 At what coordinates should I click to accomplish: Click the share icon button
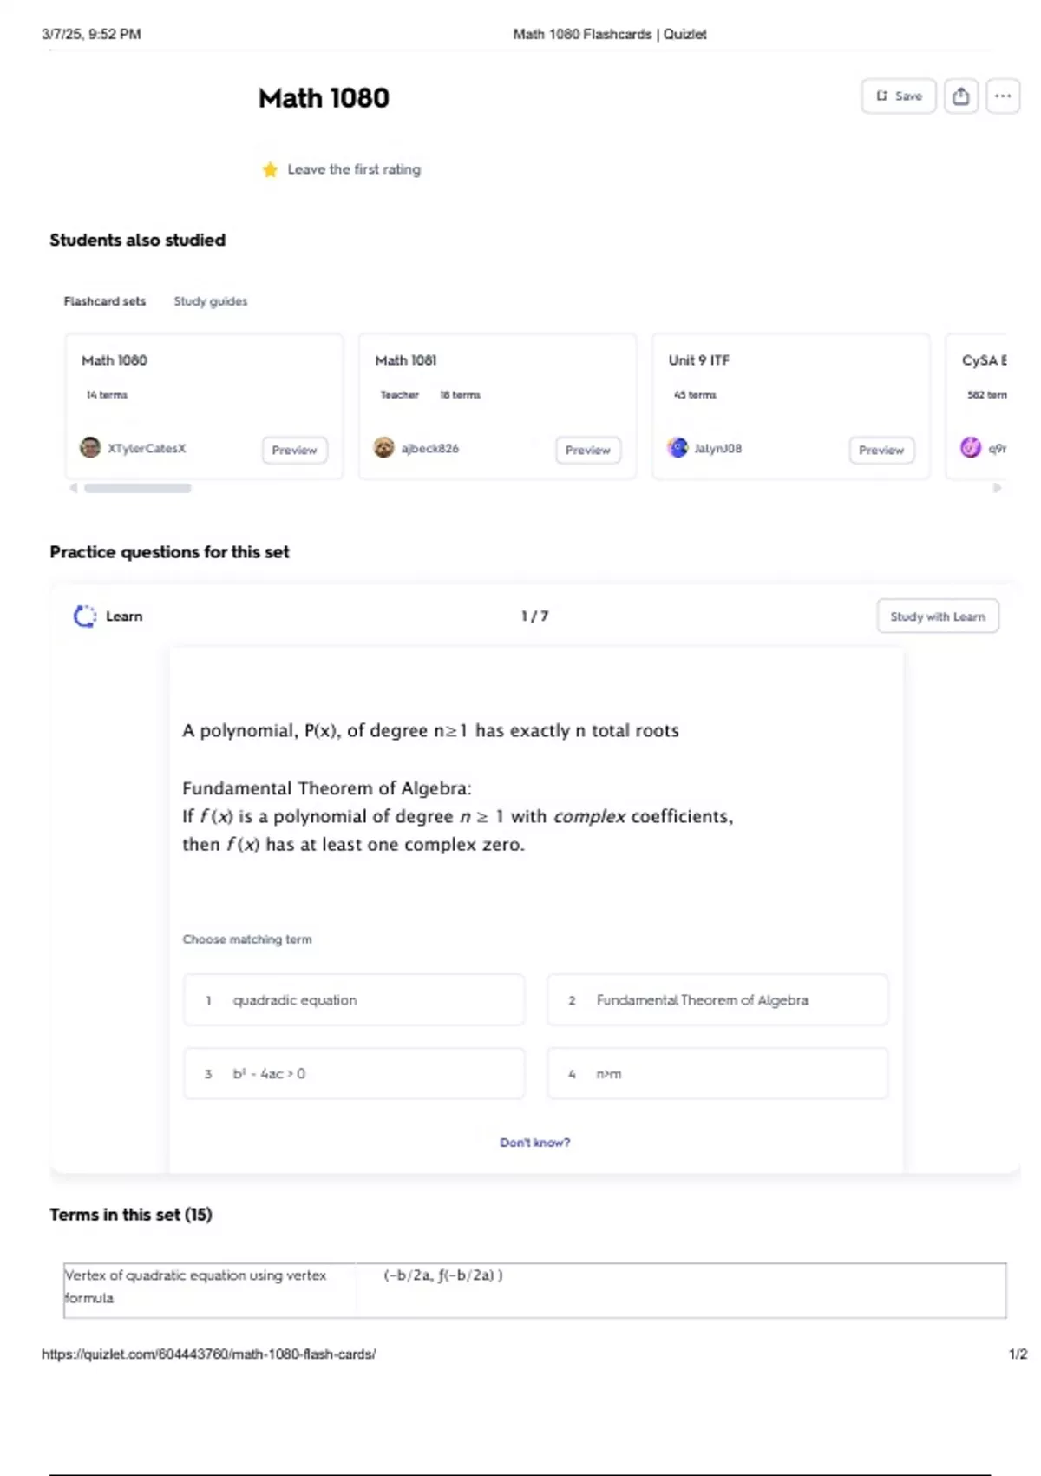[x=960, y=96]
